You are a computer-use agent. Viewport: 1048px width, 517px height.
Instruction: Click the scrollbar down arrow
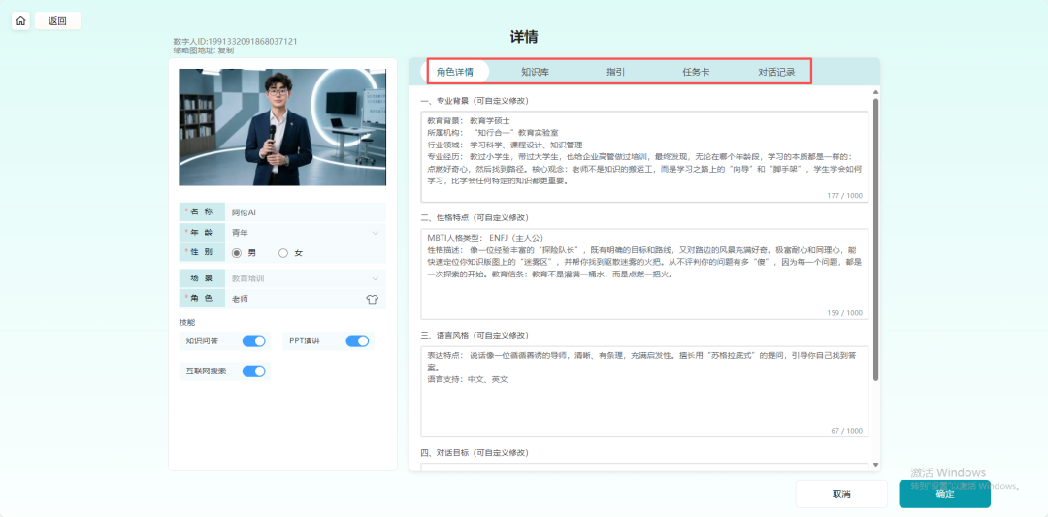[x=875, y=466]
